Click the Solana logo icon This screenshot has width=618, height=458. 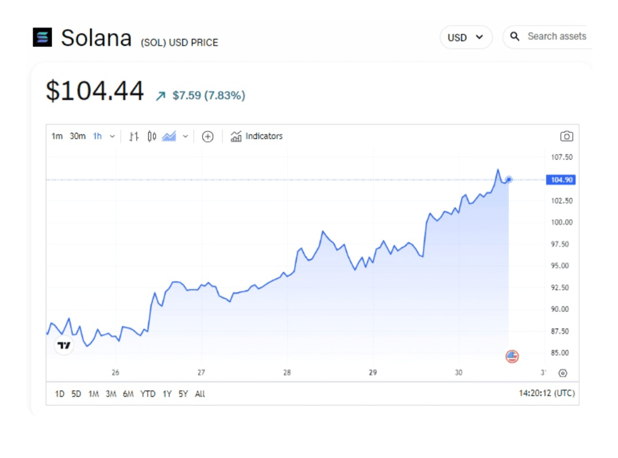click(42, 38)
